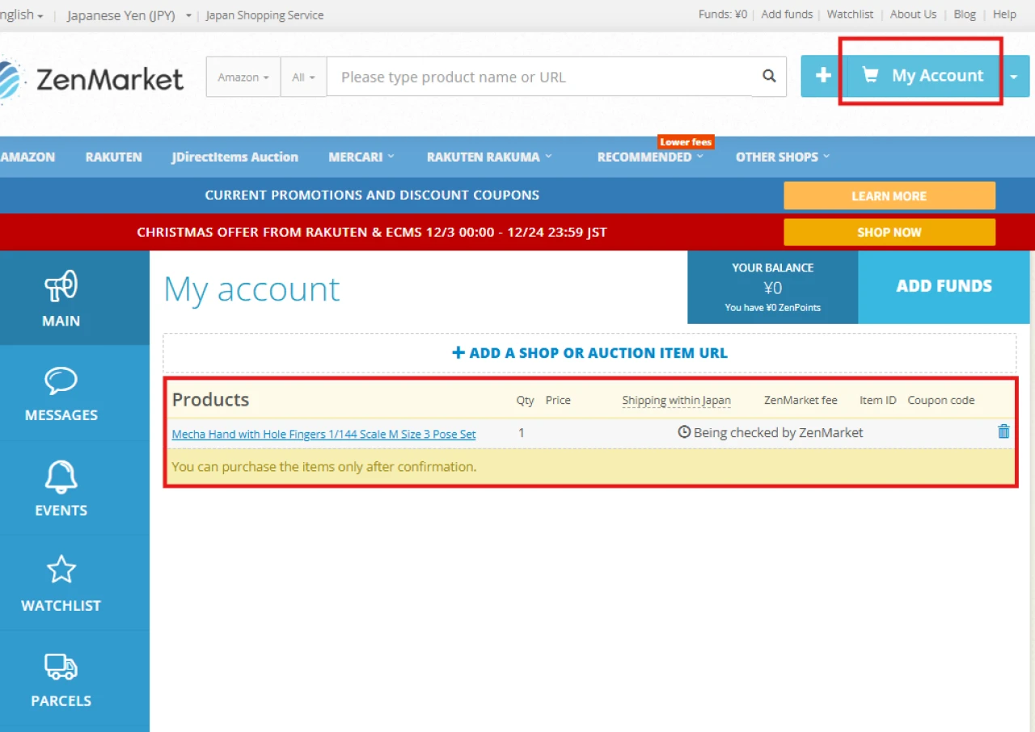This screenshot has height=732, width=1035.
Task: Open Mecha Hand with Hole Fingers link
Action: pyautogui.click(x=323, y=434)
